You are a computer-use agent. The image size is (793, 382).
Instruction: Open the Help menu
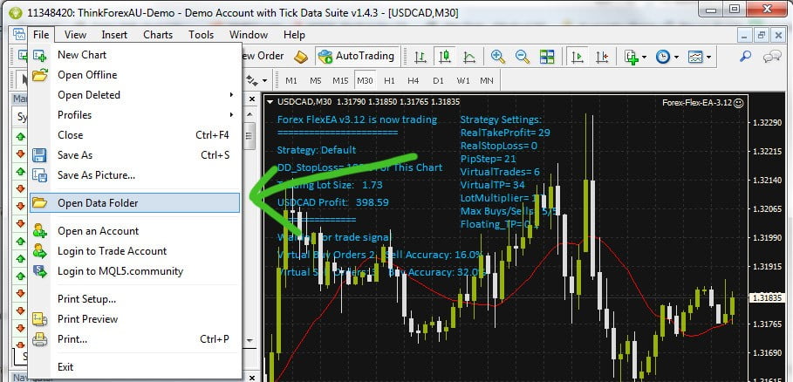click(294, 35)
